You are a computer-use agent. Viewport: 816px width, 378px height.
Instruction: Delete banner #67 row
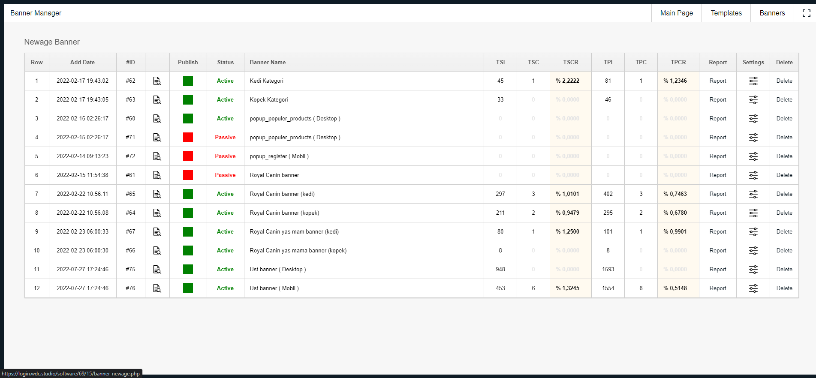pyautogui.click(x=784, y=232)
